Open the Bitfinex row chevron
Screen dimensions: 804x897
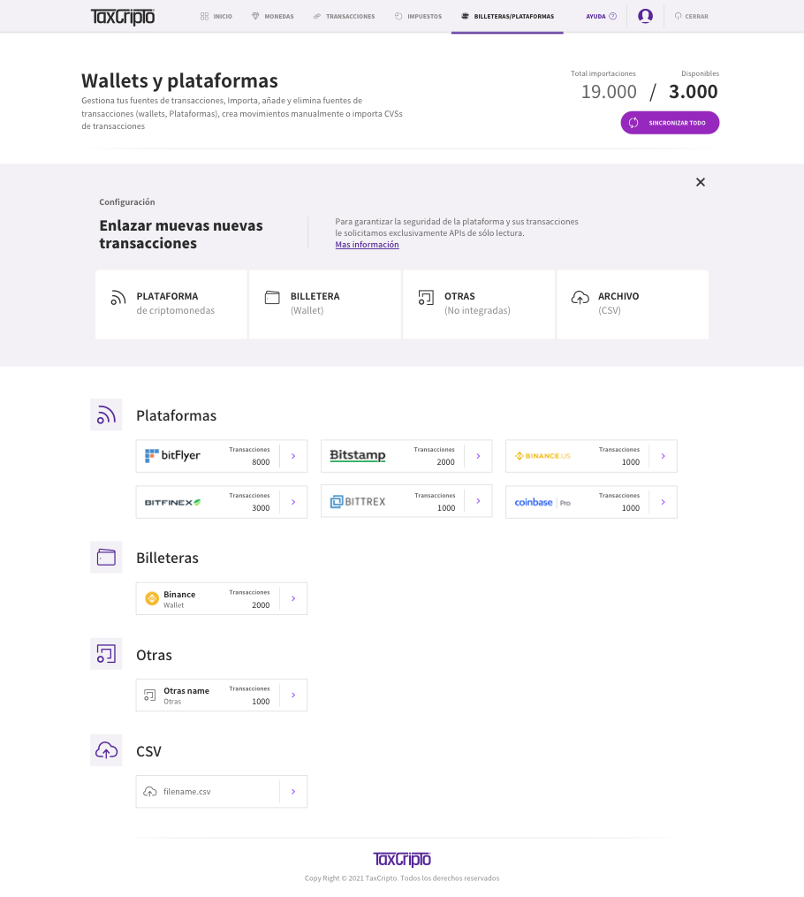point(292,502)
